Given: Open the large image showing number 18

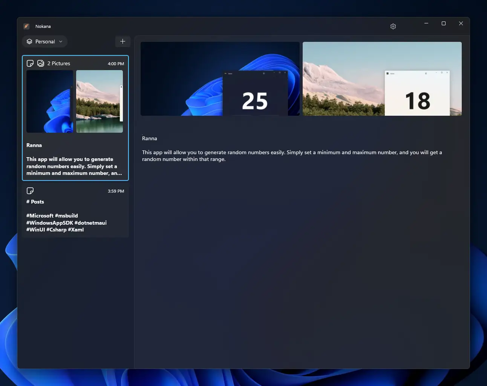Looking at the screenshot, I should click(x=382, y=79).
